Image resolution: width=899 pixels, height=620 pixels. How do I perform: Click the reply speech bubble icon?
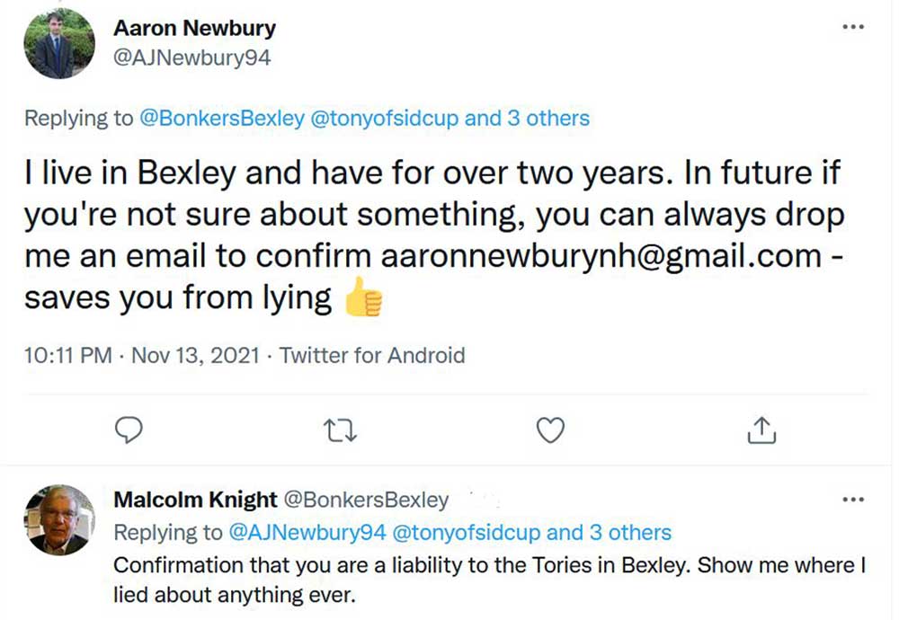[131, 431]
